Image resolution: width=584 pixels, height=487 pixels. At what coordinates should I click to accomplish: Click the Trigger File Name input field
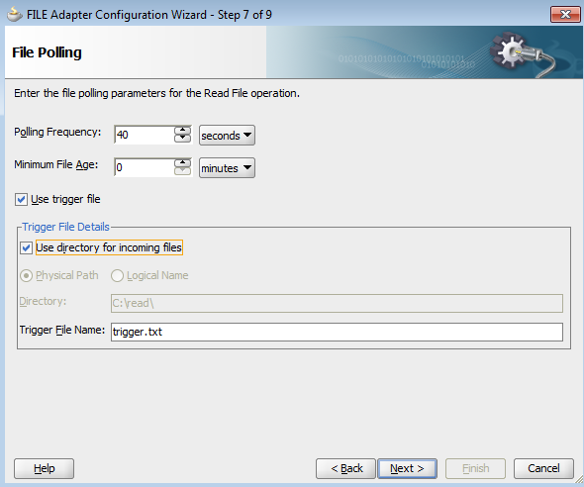[x=337, y=332]
